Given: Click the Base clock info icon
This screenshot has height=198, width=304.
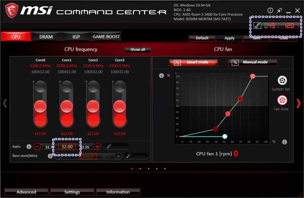Looking at the screenshot, I should (x=50, y=156).
